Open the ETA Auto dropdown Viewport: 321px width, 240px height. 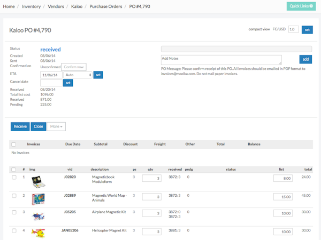(78, 75)
